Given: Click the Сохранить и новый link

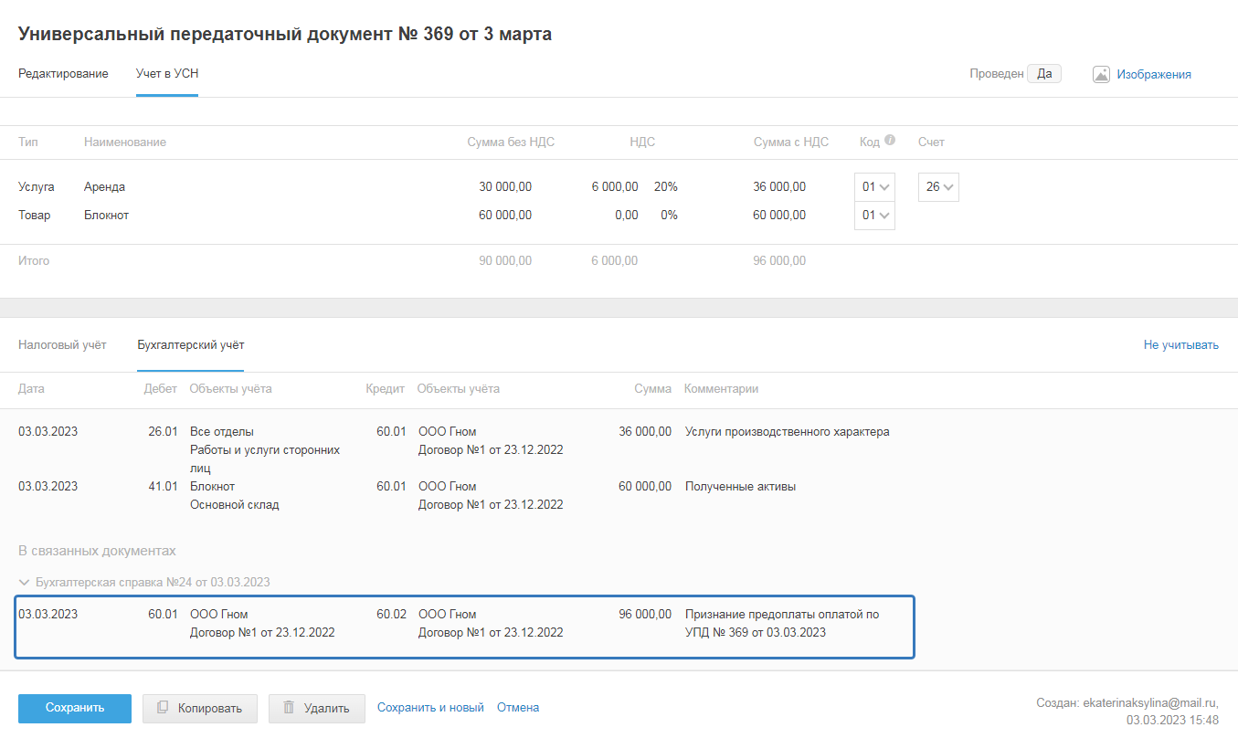Looking at the screenshot, I should pyautogui.click(x=430, y=708).
